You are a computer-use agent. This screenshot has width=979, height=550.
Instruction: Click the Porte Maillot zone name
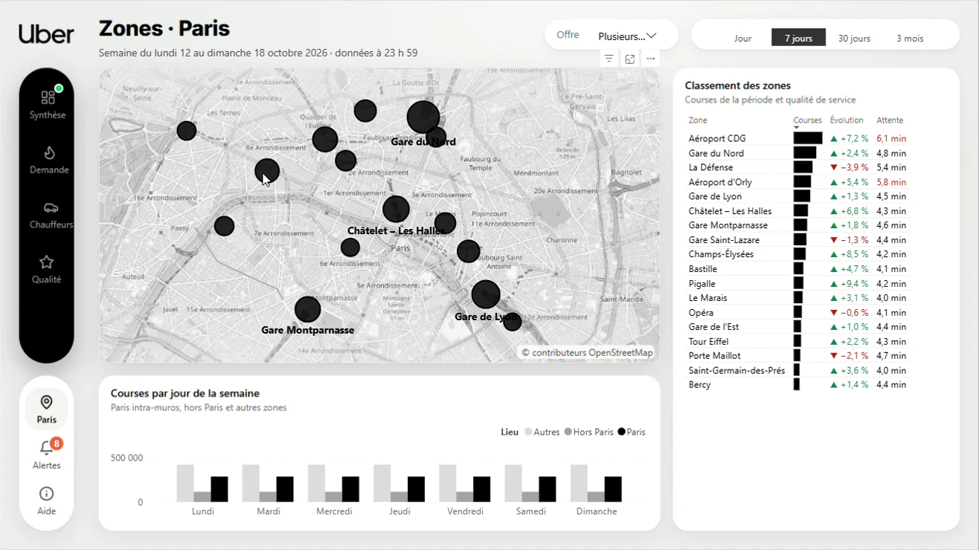715,356
